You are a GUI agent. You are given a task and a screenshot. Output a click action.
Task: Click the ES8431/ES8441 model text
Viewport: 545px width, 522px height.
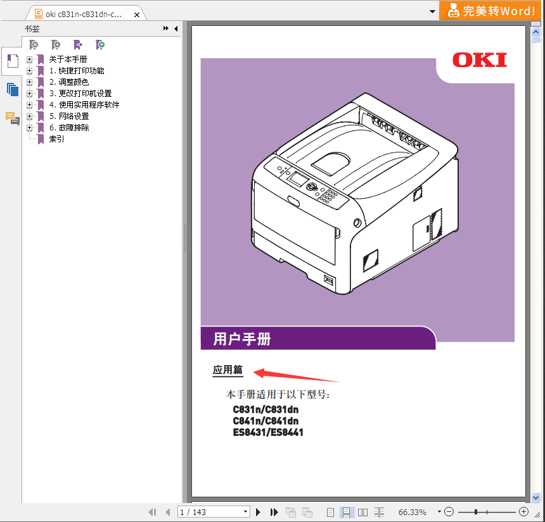[x=268, y=432]
